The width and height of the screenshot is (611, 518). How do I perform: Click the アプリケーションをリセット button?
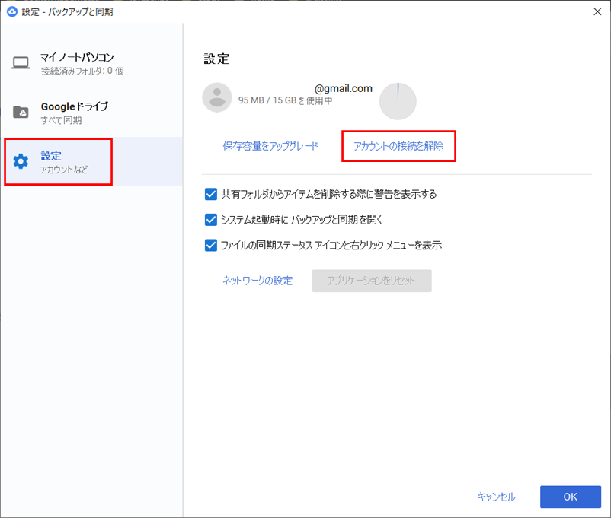372,281
